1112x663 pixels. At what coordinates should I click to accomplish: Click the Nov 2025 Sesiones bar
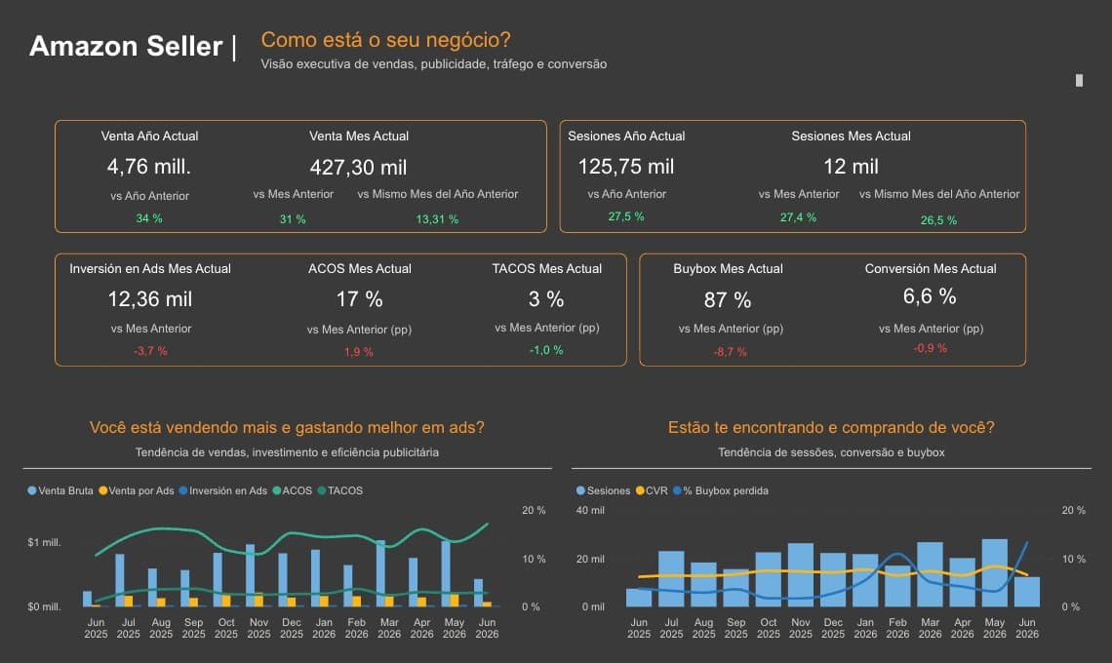coord(801,575)
